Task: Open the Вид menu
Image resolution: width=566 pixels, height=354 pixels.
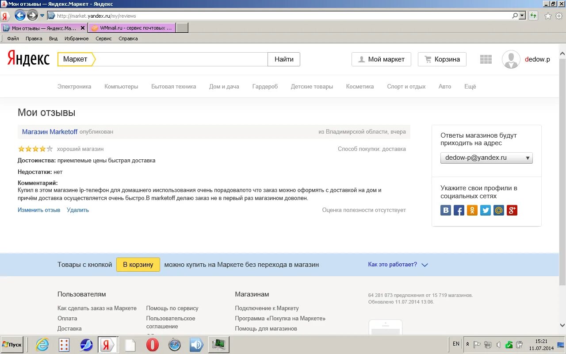Action: pyautogui.click(x=53, y=38)
